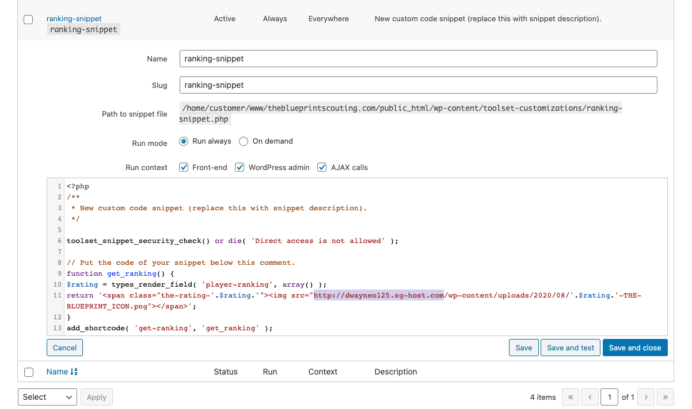Edit the Slug input field
The height and width of the screenshot is (409, 692).
point(418,85)
